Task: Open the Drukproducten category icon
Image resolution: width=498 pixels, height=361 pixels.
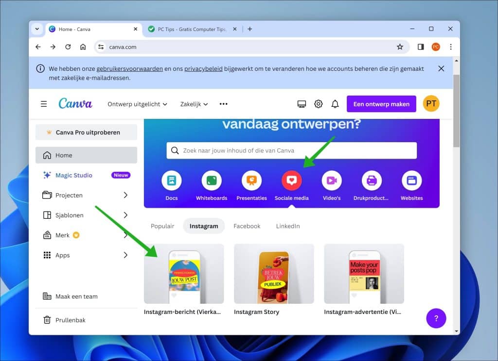Action: [372, 180]
